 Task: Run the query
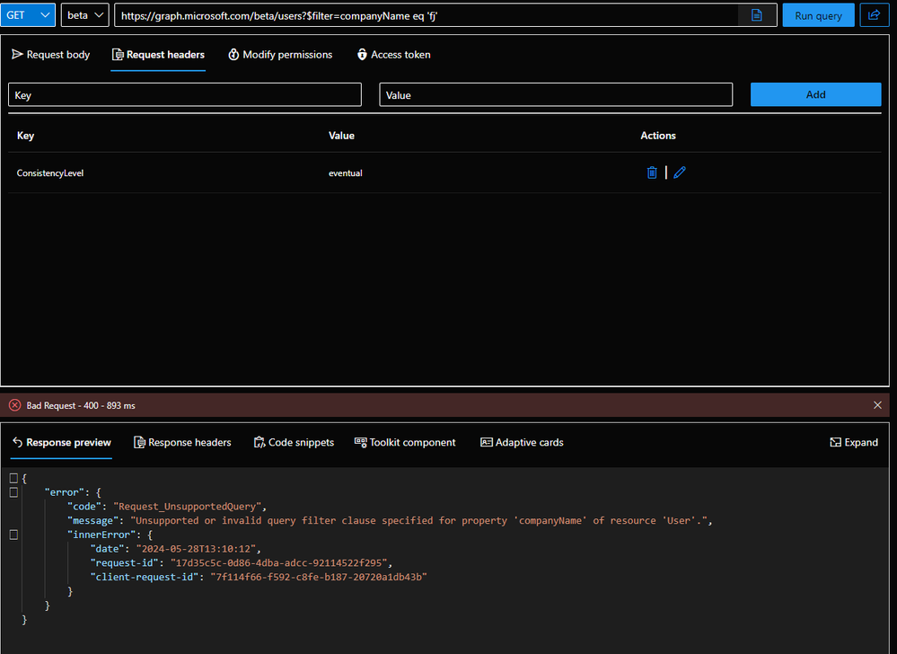tap(818, 15)
